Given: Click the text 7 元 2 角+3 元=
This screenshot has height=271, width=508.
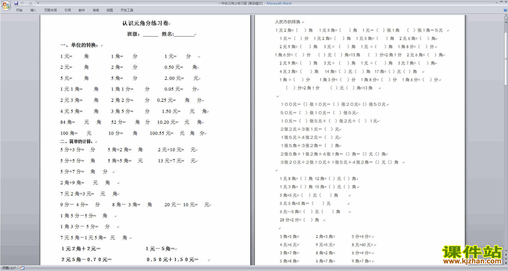Looking at the screenshot, I should click(77, 194).
